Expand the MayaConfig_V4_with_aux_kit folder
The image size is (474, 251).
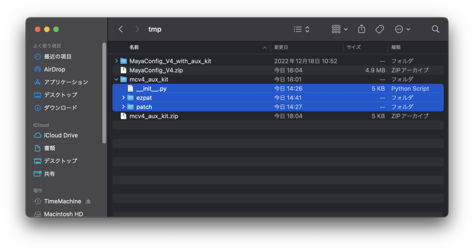point(116,61)
